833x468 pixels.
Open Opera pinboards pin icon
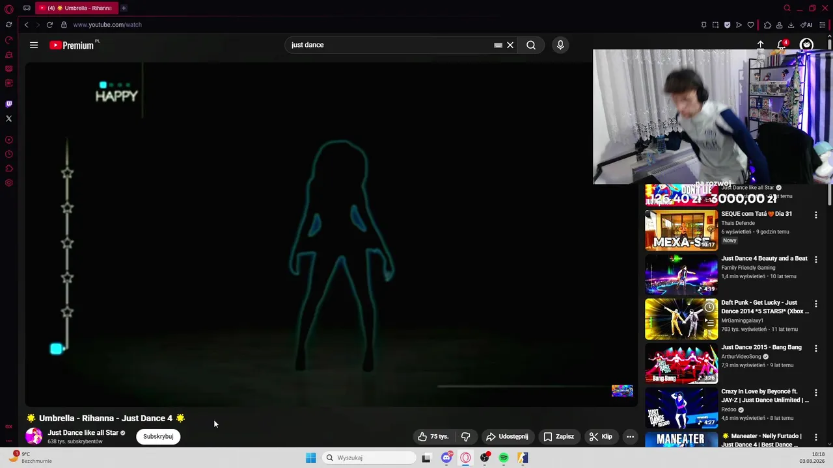point(703,25)
